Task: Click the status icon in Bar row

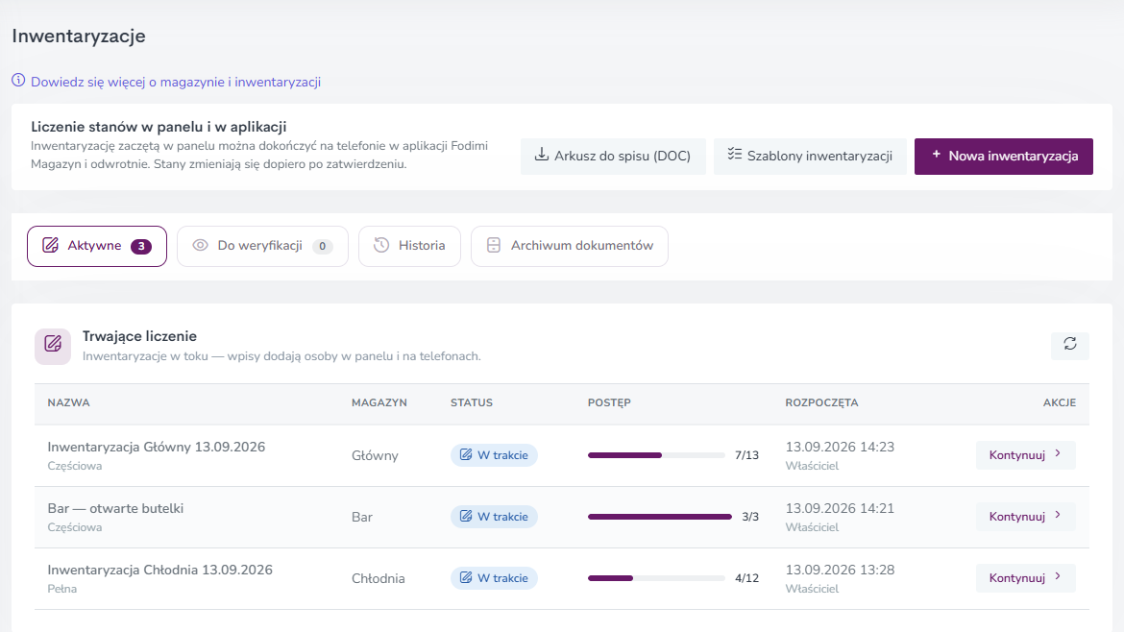Action: click(466, 517)
